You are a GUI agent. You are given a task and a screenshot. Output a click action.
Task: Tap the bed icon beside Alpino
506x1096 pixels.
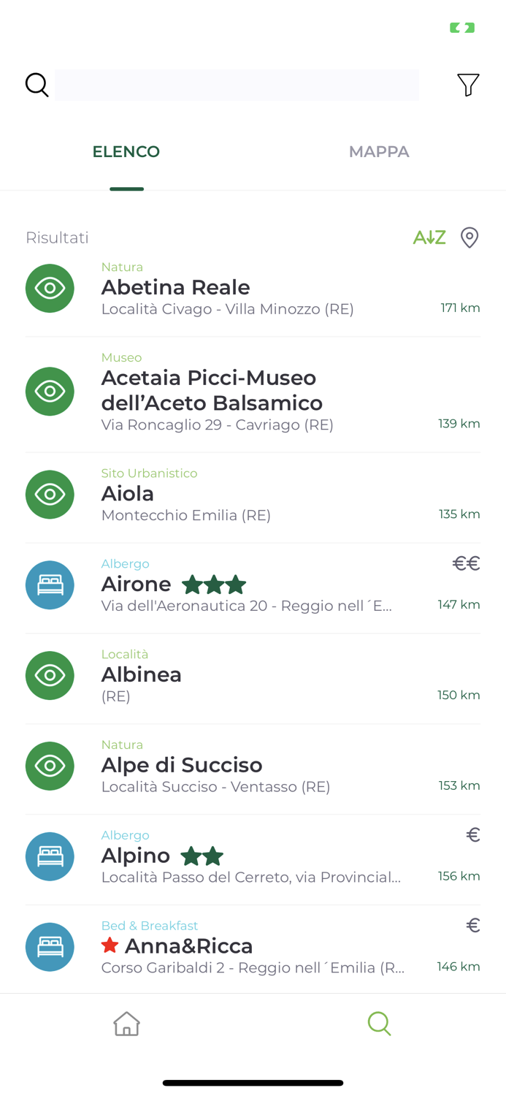[x=50, y=856]
